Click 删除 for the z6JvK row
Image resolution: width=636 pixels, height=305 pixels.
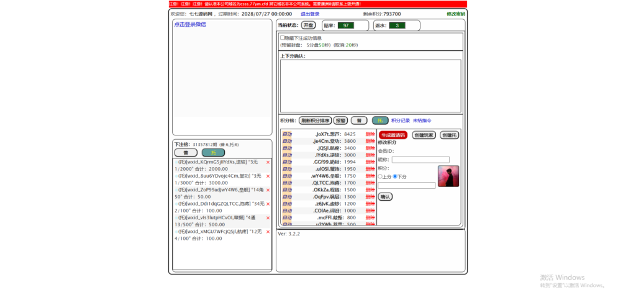tap(370, 204)
